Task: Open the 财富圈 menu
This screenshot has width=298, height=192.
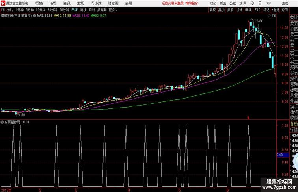Action: click(113, 3)
